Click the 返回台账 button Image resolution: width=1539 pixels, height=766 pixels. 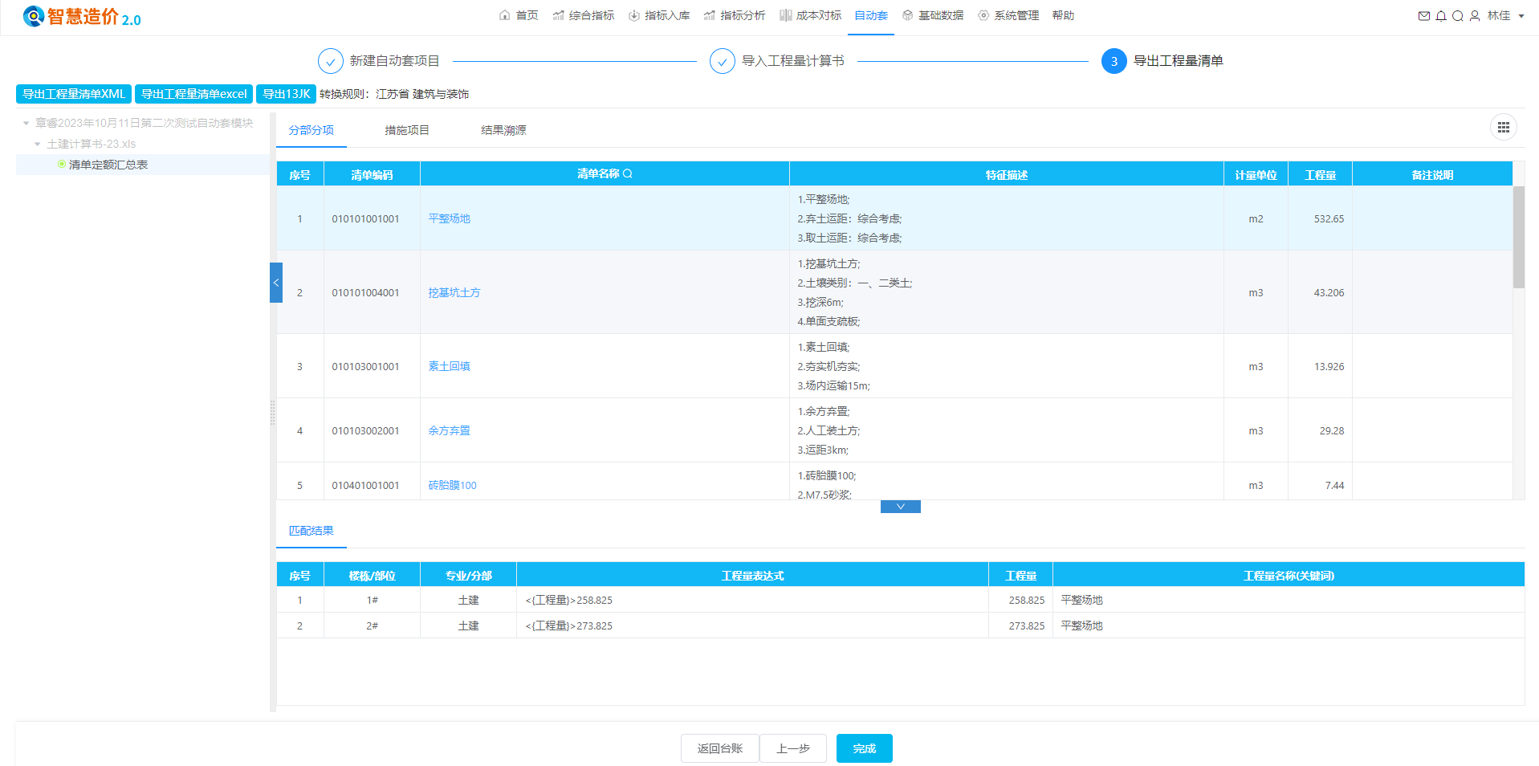(x=720, y=748)
